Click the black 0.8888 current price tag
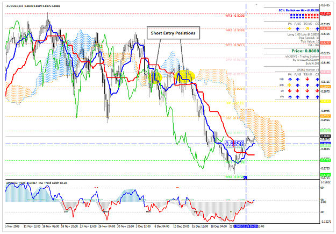 325,136
